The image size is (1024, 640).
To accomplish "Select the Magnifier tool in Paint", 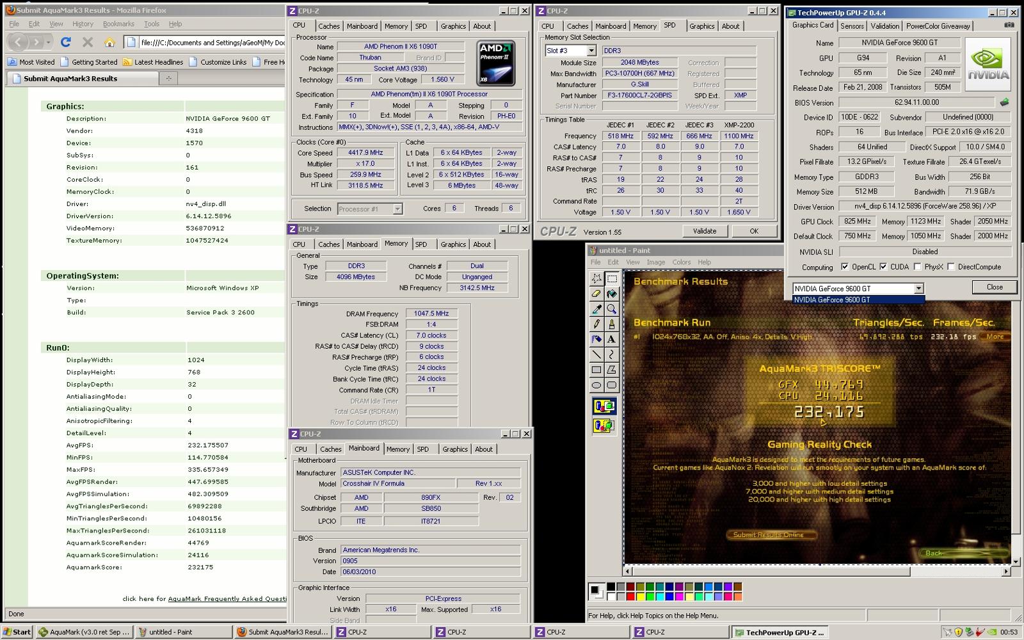I will [x=612, y=309].
